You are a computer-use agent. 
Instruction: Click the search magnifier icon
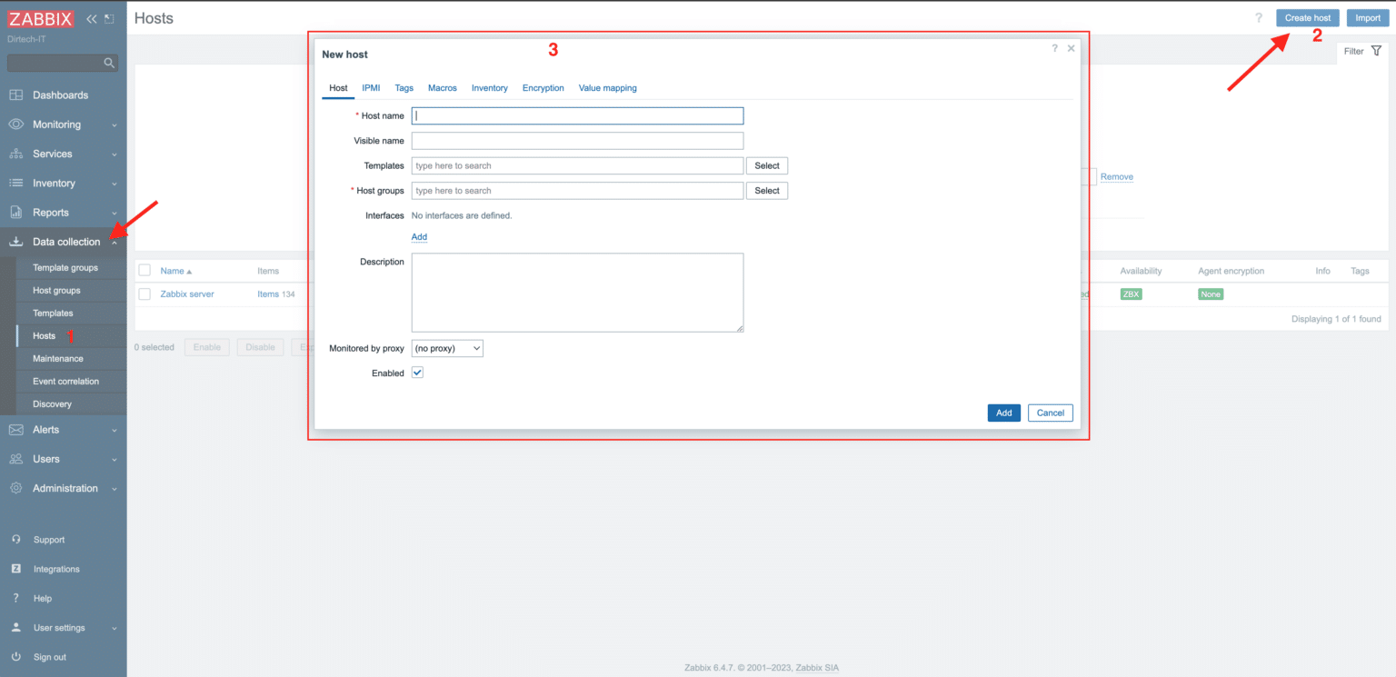click(109, 63)
